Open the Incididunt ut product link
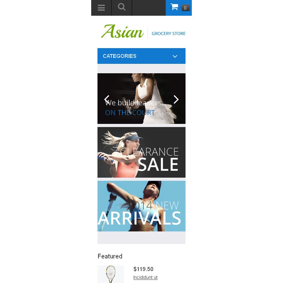 point(145,277)
